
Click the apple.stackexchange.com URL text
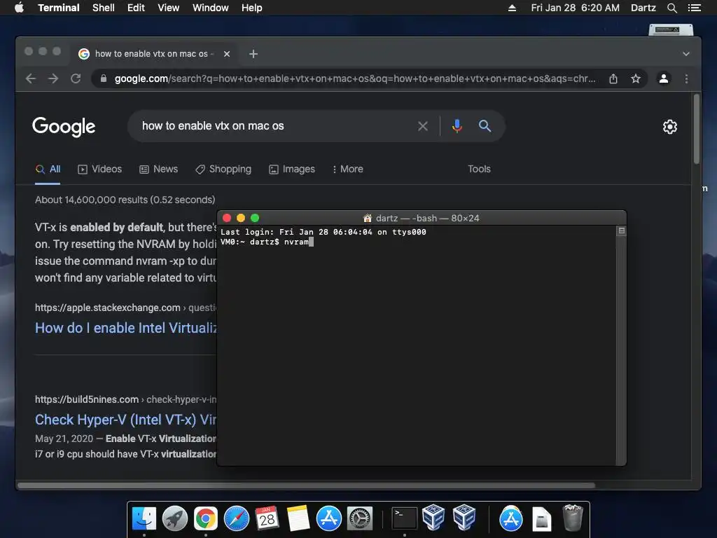tap(107, 308)
